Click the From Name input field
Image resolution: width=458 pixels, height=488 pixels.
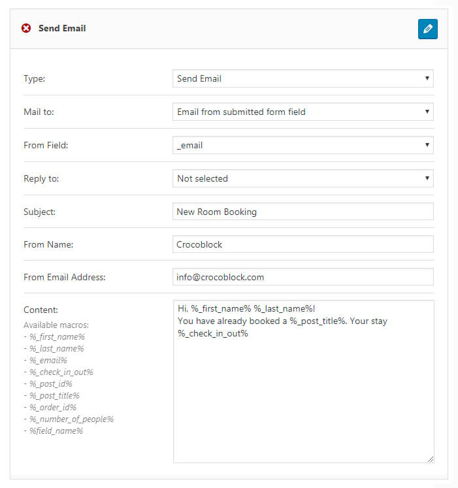(x=303, y=244)
